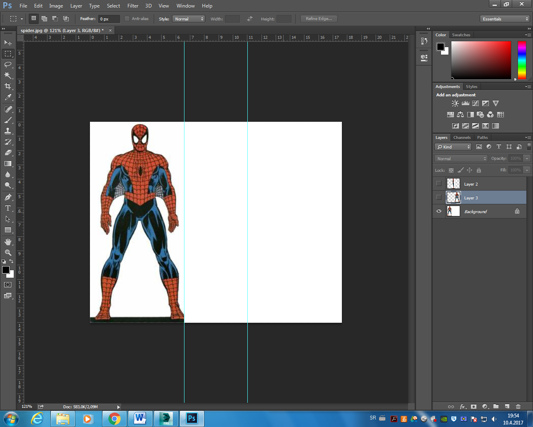
Task: Open the Style dropdown set to Normal
Action: (189, 19)
